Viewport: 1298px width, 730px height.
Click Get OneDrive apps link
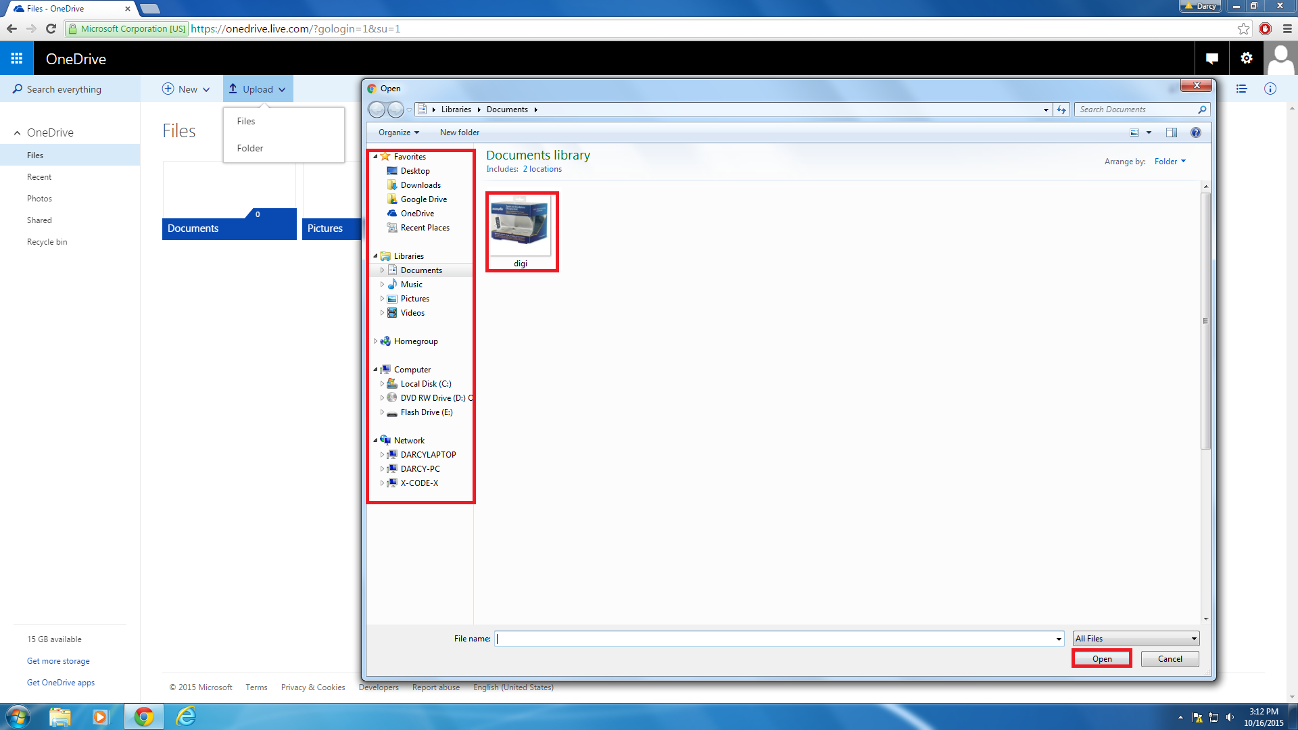tap(61, 683)
